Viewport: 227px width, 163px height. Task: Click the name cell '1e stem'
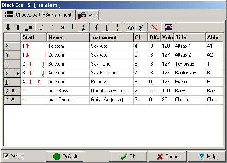[68, 46]
